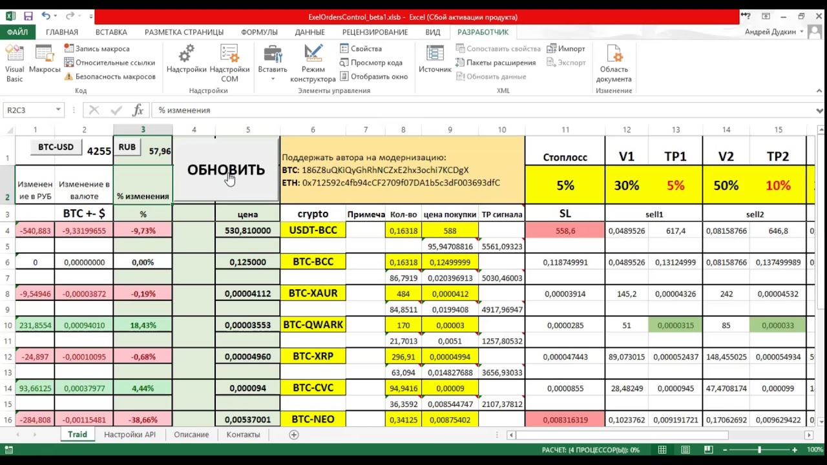Image resolution: width=827 pixels, height=465 pixels.
Task: Select the USDT-BCC cell
Action: pyautogui.click(x=313, y=231)
